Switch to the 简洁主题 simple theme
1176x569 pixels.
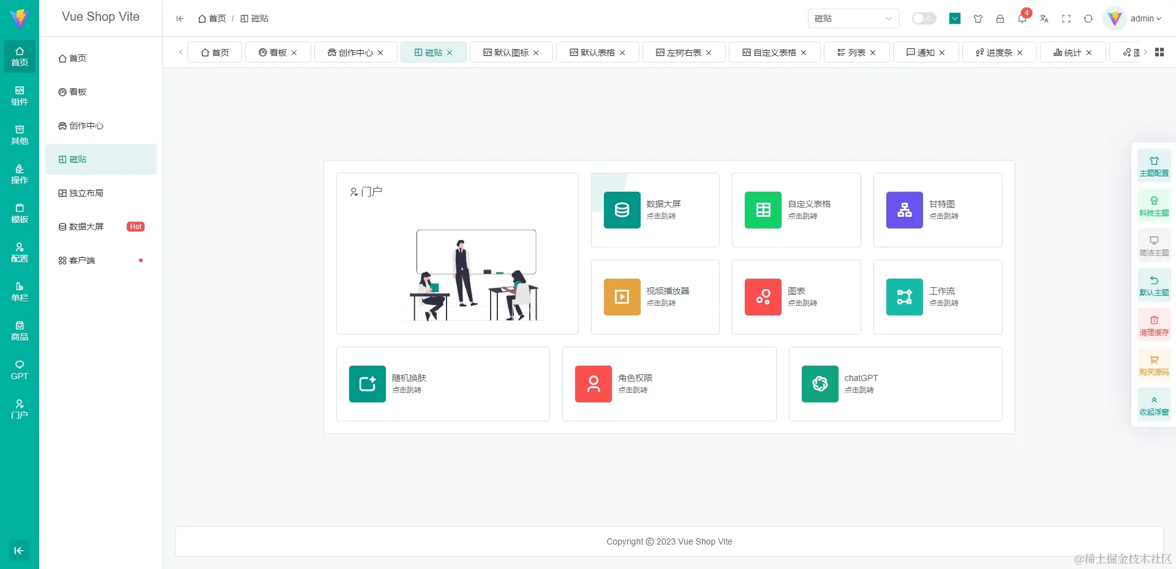1153,246
